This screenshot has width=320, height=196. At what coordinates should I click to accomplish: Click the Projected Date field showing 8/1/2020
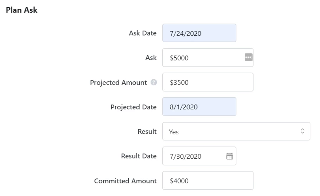[x=199, y=106]
